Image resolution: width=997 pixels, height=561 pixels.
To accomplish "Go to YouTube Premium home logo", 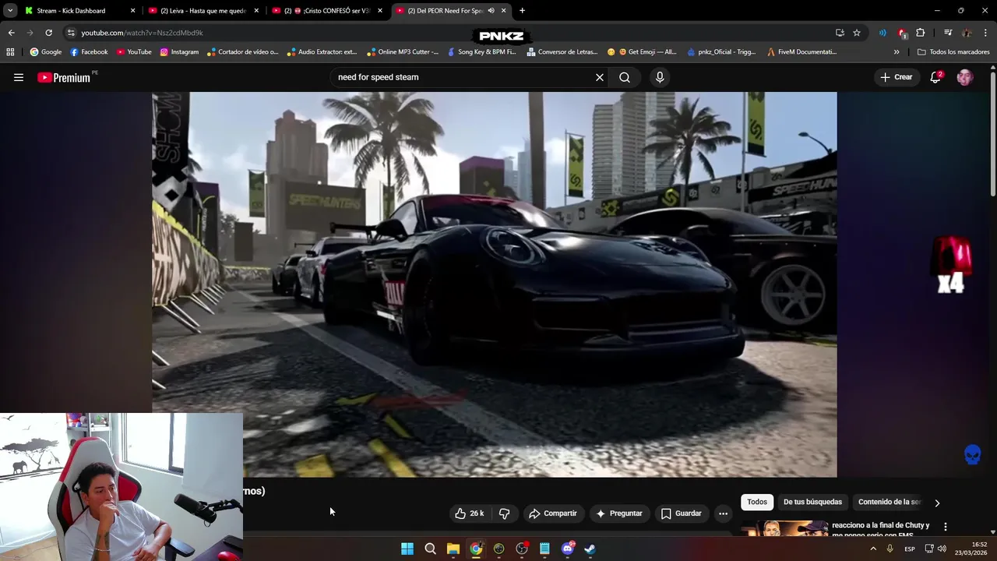I will point(64,77).
